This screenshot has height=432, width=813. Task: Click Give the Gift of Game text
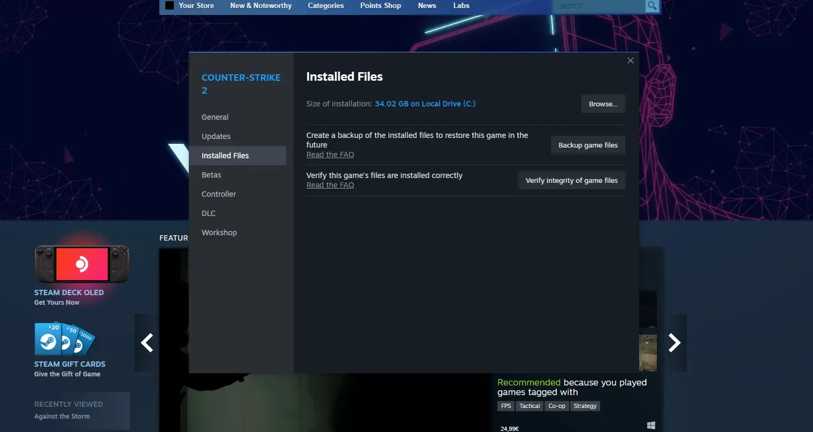coord(67,374)
